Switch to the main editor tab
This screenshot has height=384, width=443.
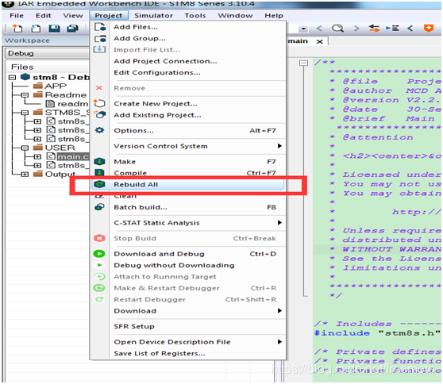pyautogui.click(x=298, y=41)
